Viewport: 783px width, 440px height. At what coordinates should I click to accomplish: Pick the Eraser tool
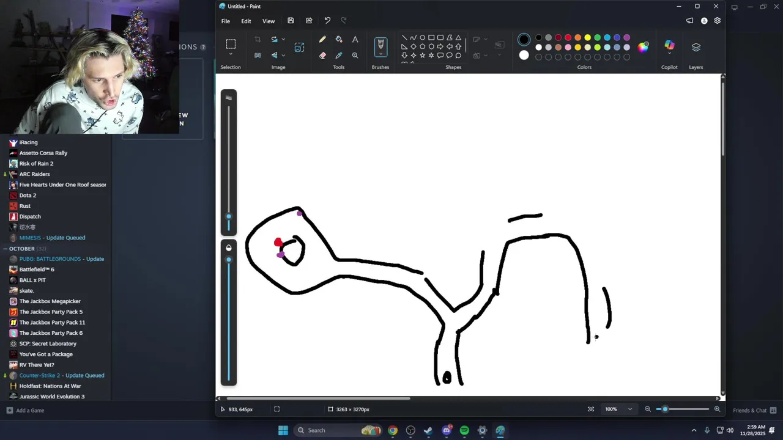tap(322, 55)
